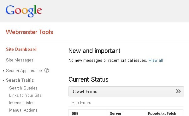Click the Robots.txt Fetch column
Viewport: 189px width, 116px height.
[x=164, y=113]
